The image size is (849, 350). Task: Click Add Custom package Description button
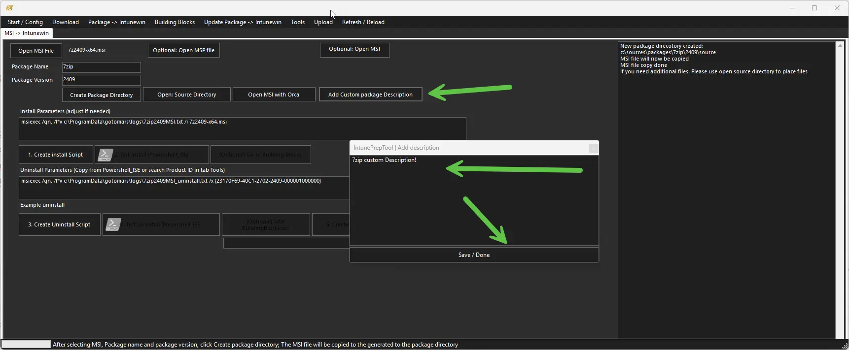coord(370,95)
